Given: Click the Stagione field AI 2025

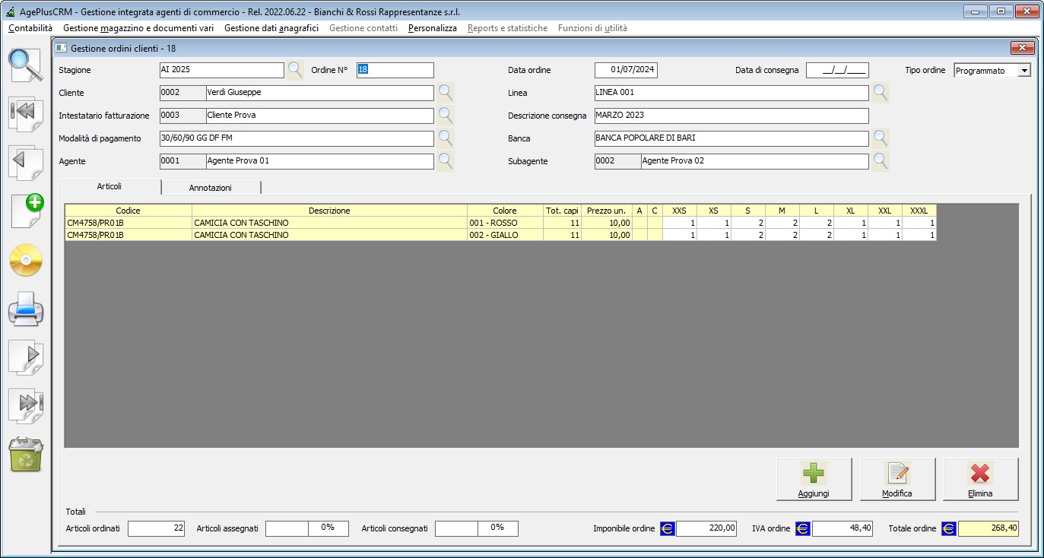Looking at the screenshot, I should pos(221,70).
